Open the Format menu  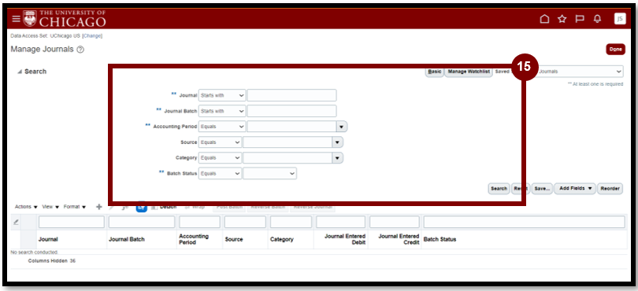(x=75, y=207)
